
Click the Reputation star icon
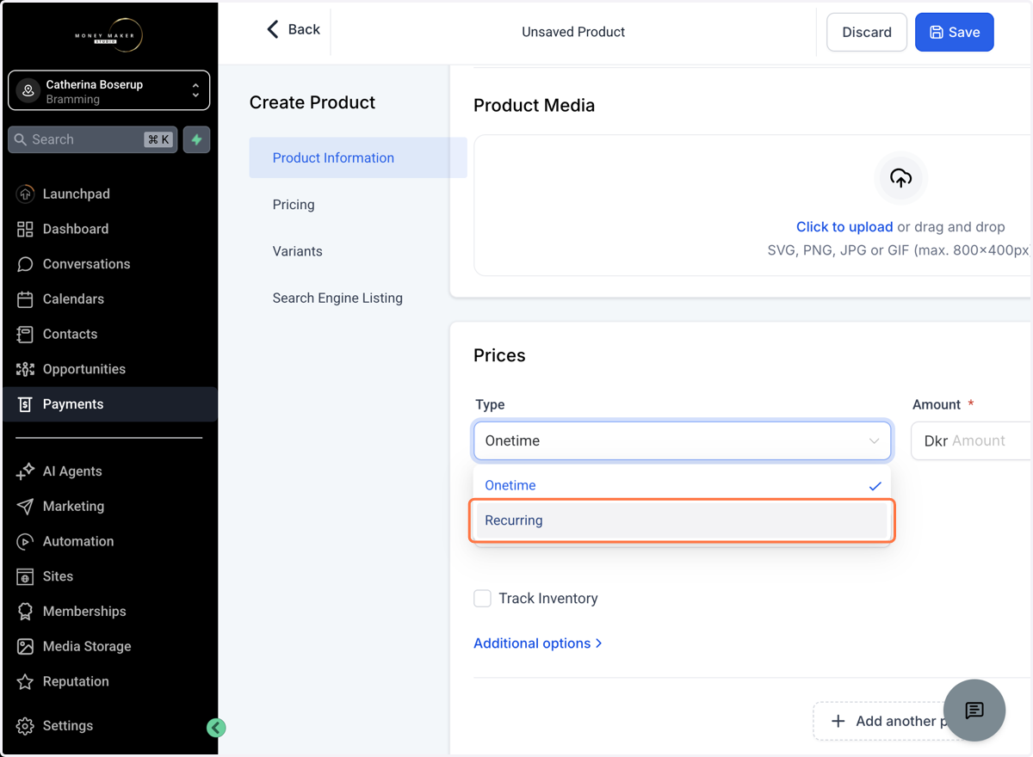point(25,681)
